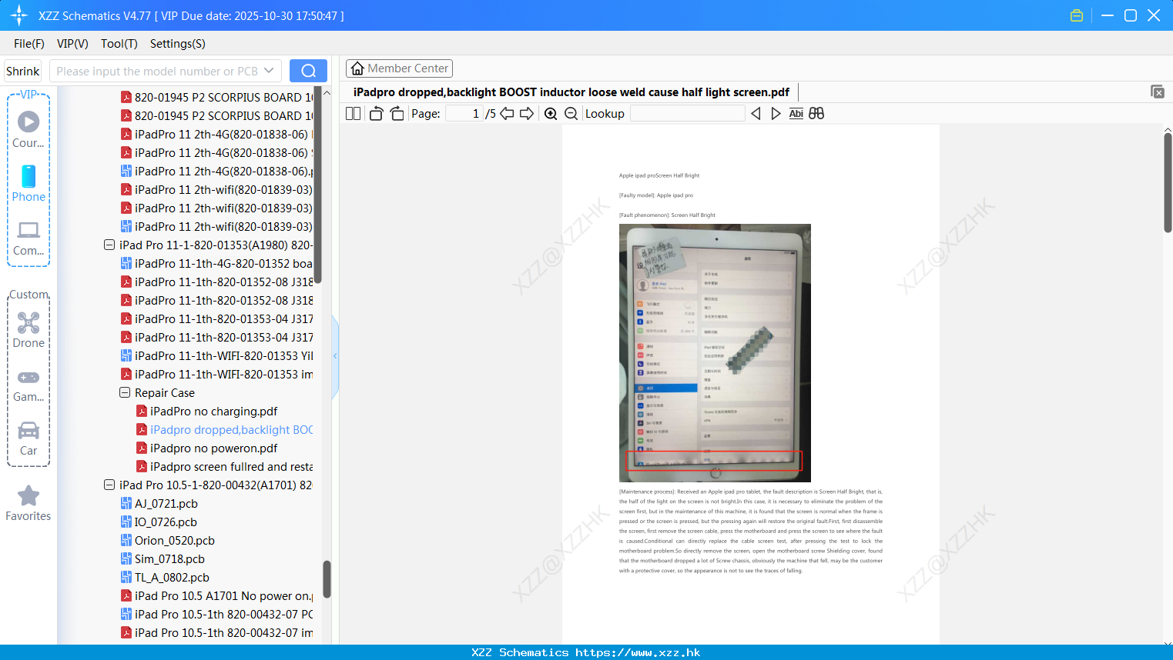The height and width of the screenshot is (660, 1173).
Task: Select the highlighted iPadpro dropped,backlight BOOST file
Action: coord(224,429)
